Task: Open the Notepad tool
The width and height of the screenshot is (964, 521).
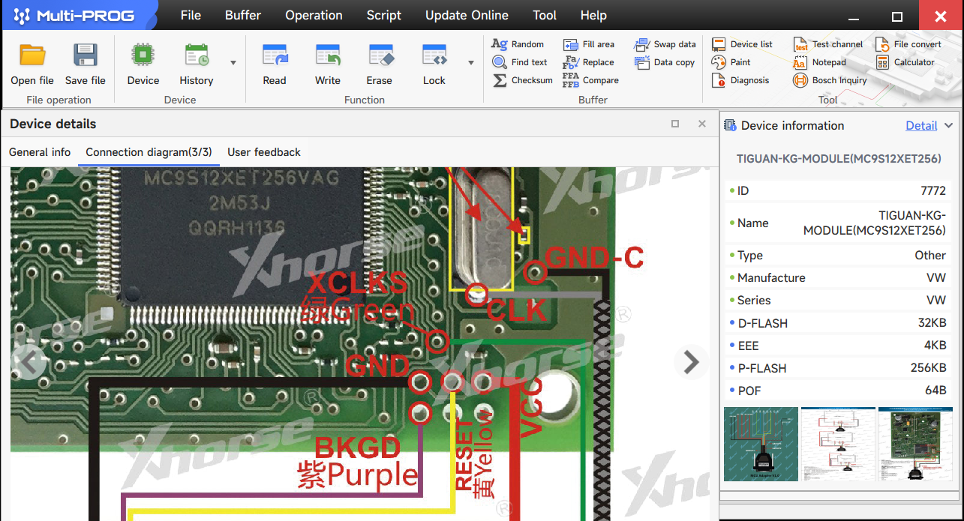Action: click(820, 62)
